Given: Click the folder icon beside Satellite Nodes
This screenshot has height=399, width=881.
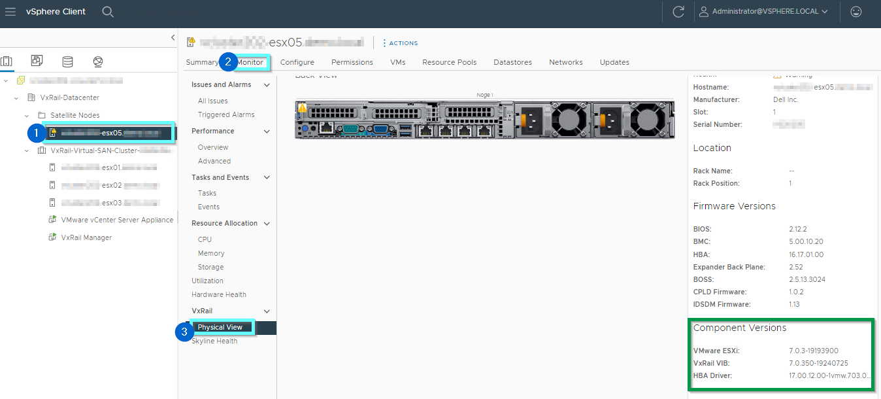Looking at the screenshot, I should (x=42, y=115).
